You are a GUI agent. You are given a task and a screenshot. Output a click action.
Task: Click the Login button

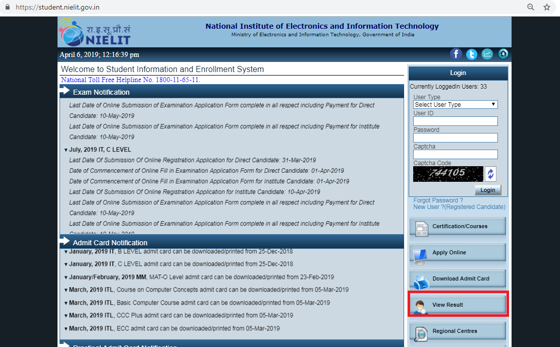(488, 190)
